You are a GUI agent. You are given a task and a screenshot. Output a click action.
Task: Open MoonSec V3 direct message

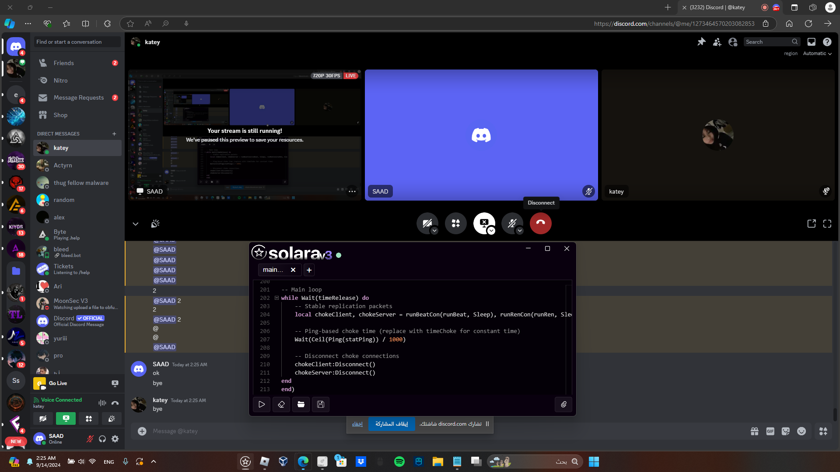point(77,303)
